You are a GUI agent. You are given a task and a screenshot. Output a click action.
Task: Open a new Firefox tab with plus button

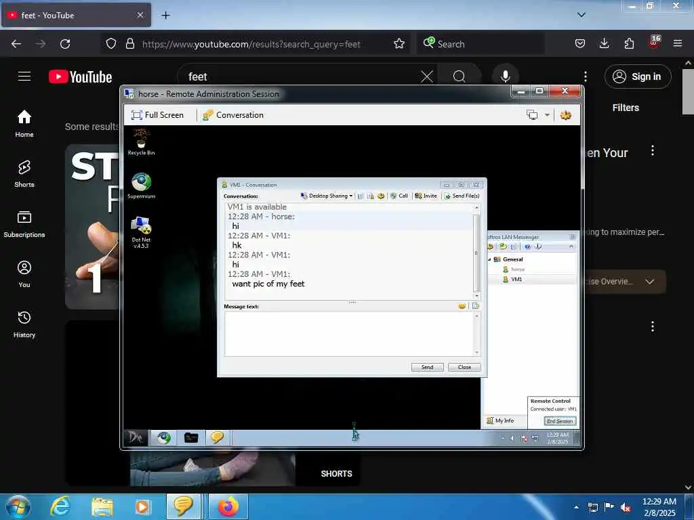(165, 16)
